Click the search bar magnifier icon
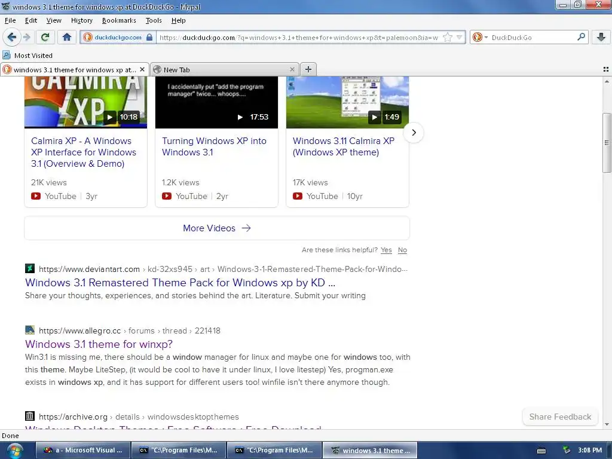The width and height of the screenshot is (612, 459). click(x=581, y=37)
